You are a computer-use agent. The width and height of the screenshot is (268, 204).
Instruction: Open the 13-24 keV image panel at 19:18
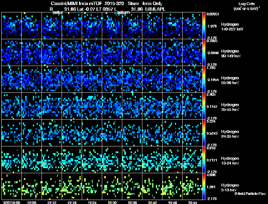point(72,160)
